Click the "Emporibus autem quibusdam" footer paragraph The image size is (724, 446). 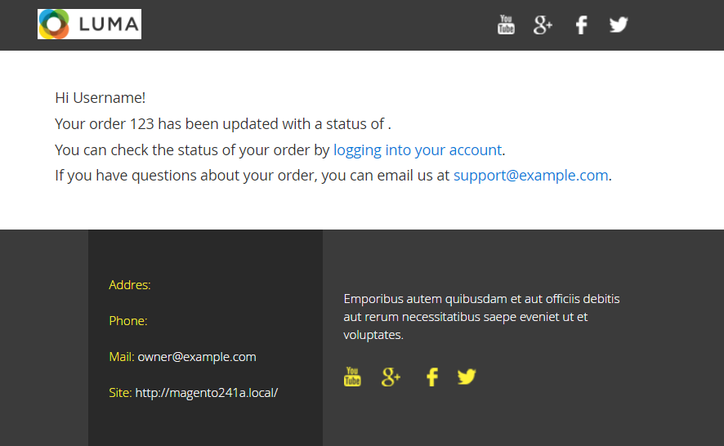(481, 316)
